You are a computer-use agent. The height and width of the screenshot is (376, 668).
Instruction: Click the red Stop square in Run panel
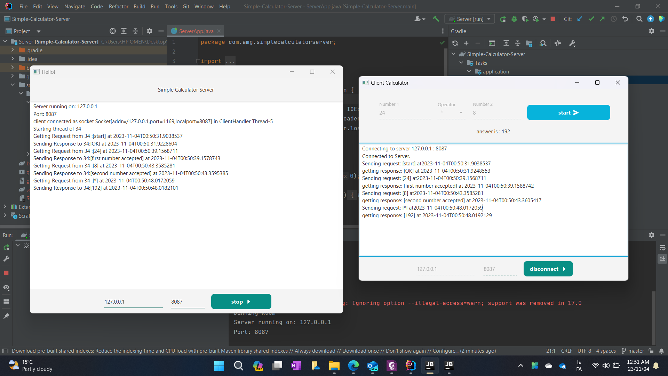(6, 273)
